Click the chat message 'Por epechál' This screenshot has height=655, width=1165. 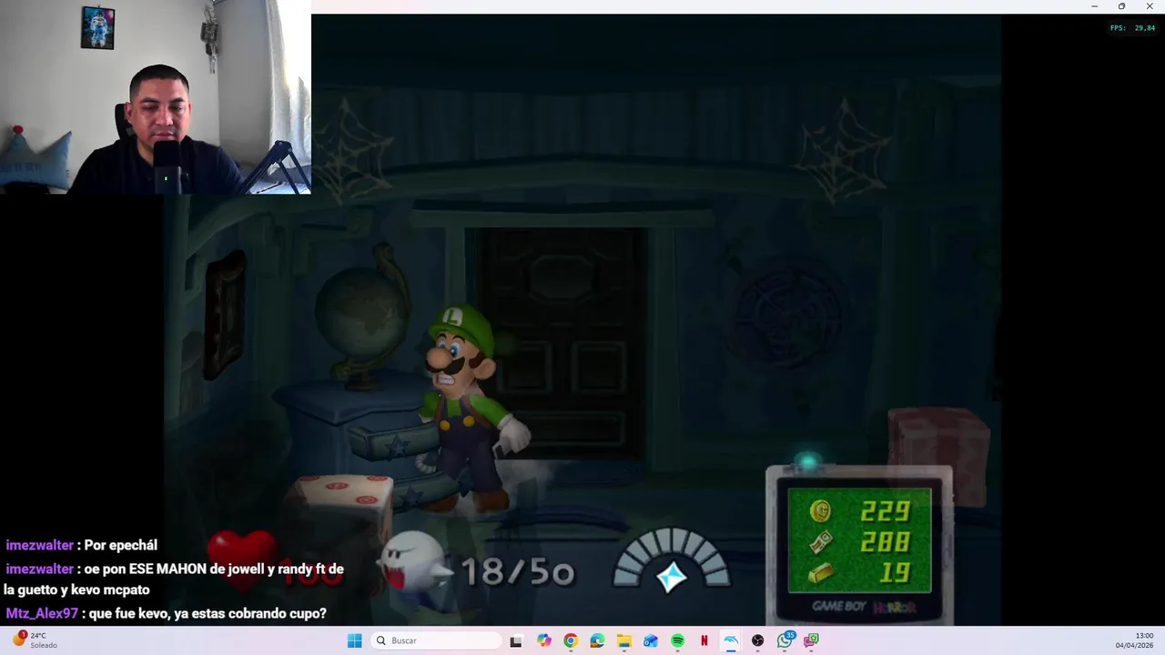[x=120, y=546]
